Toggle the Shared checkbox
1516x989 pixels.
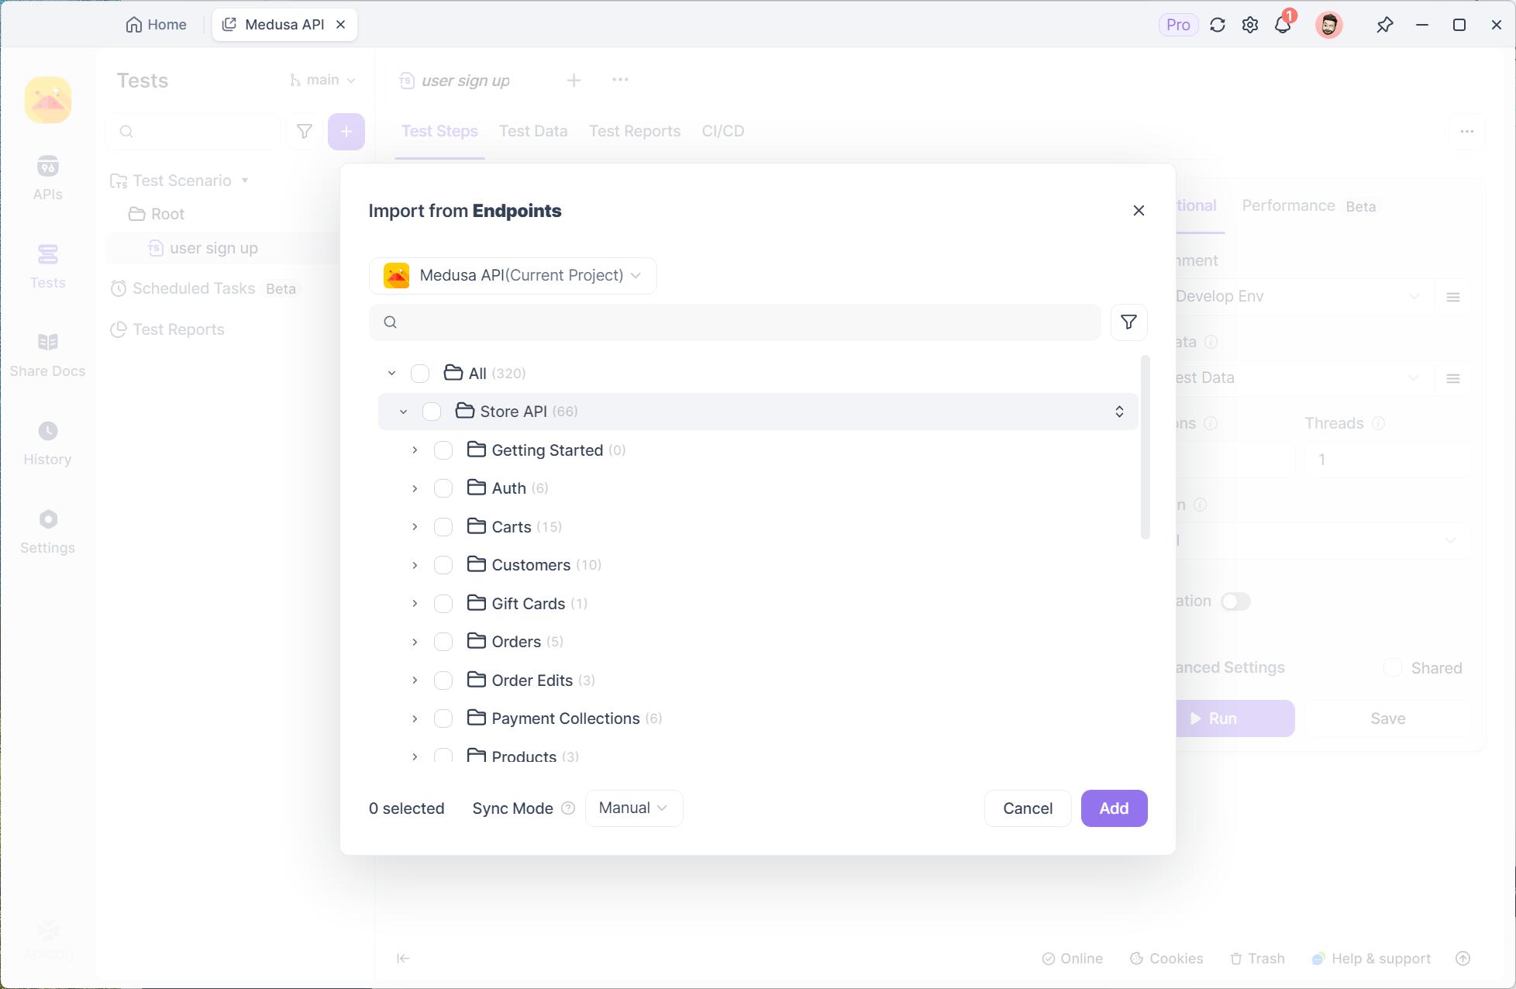pos(1393,668)
